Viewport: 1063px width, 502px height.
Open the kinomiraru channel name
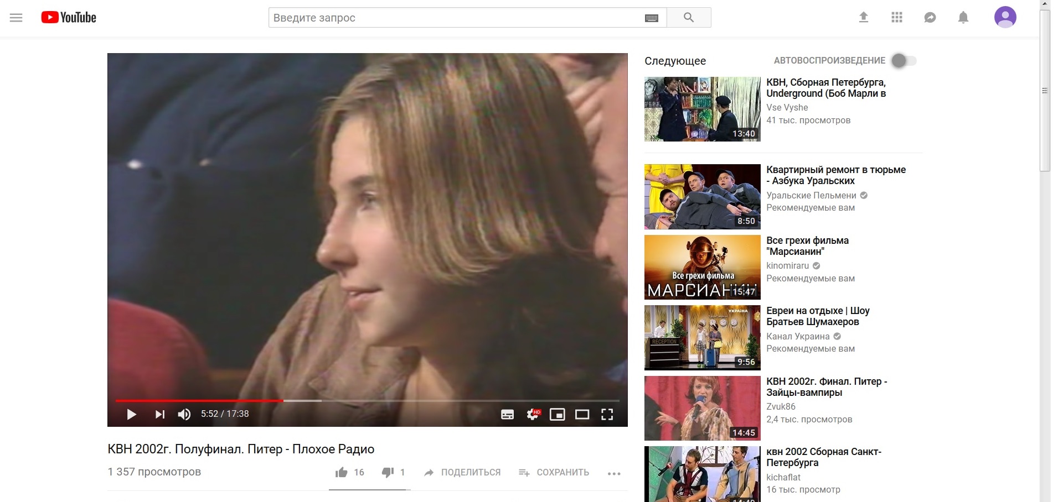point(787,266)
